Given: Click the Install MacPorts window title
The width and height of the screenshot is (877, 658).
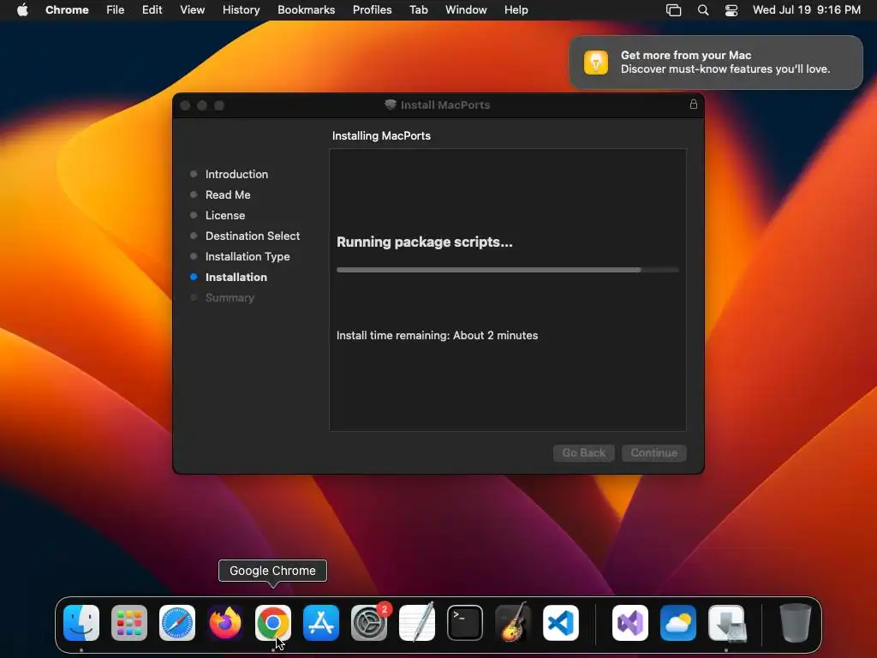Looking at the screenshot, I should point(445,105).
